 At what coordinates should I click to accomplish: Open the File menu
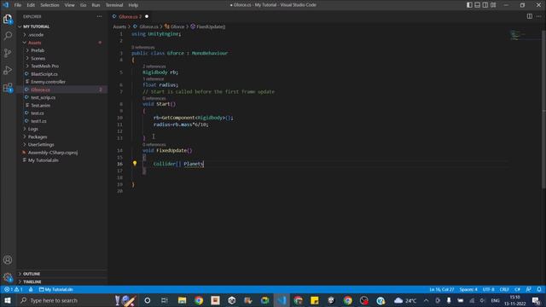click(18, 5)
